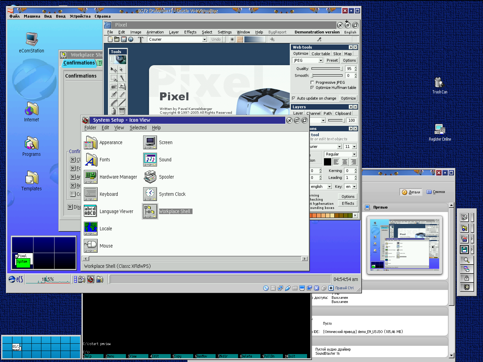Viewport: 483px width, 362px height.
Task: Select left text alignment button
Action: point(336,162)
